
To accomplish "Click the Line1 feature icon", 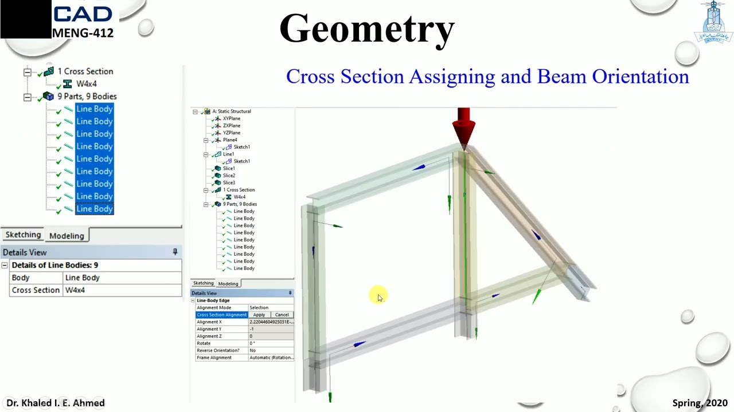I will (x=218, y=154).
